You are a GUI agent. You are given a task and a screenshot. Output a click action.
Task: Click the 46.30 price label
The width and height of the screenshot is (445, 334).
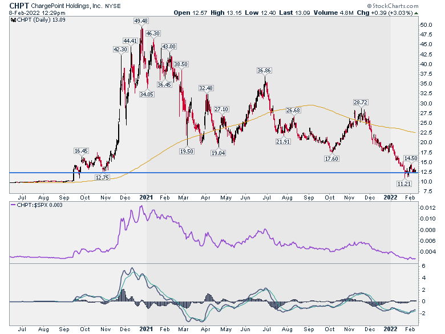153,34
